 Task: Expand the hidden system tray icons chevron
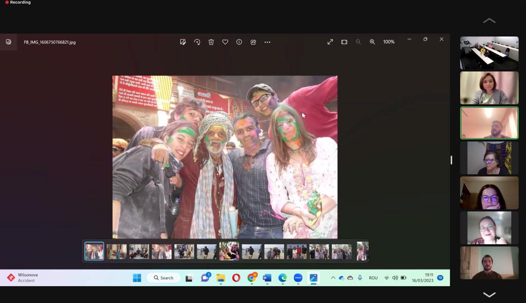tap(333, 278)
